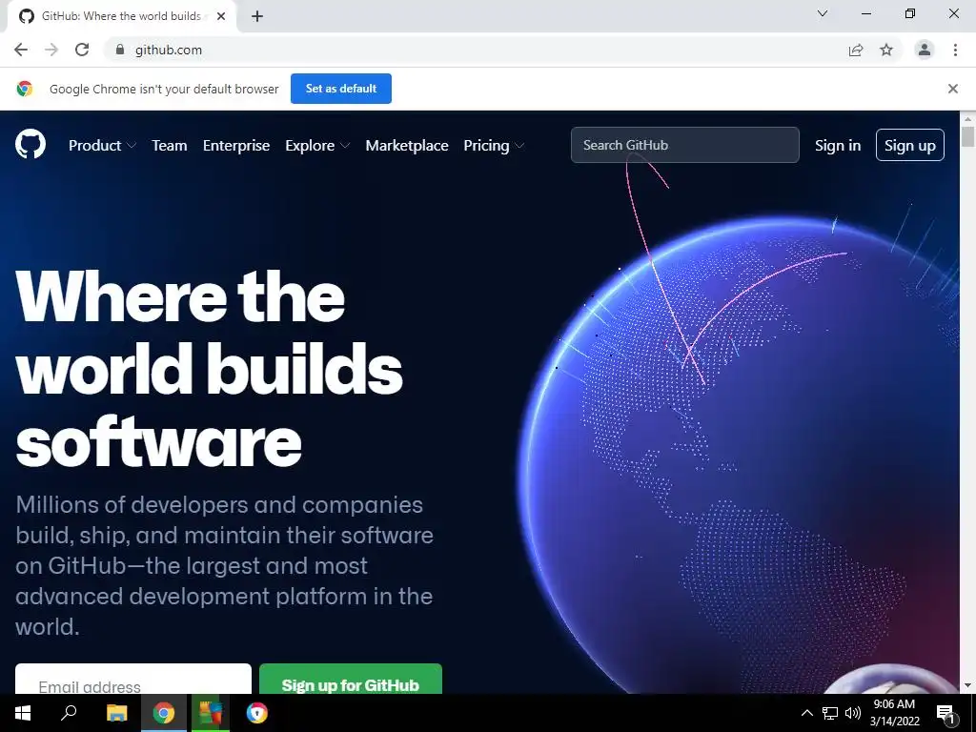Viewport: 976px width, 732px height.
Task: Bookmark this tab with star icon
Action: pyautogui.click(x=886, y=50)
